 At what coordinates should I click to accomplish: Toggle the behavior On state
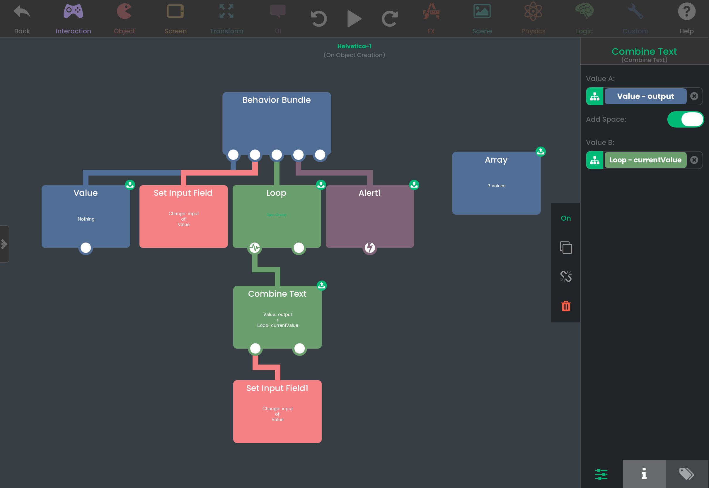(566, 218)
